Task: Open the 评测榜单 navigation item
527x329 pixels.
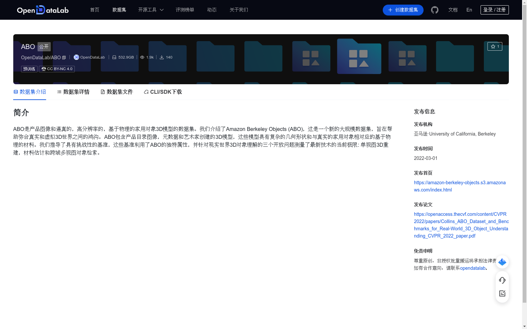Action: (x=185, y=10)
